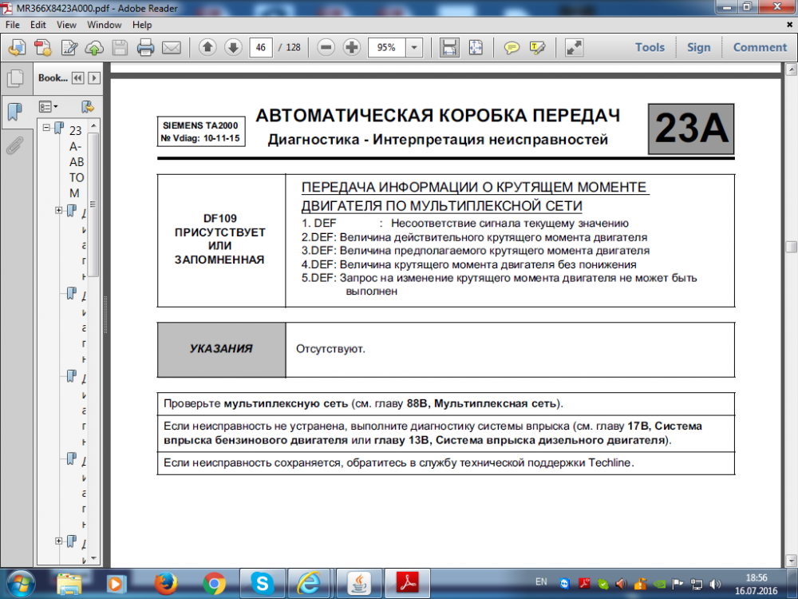Click the zoom percentage field showing 95%
Screen dimensions: 798x599
click(387, 47)
